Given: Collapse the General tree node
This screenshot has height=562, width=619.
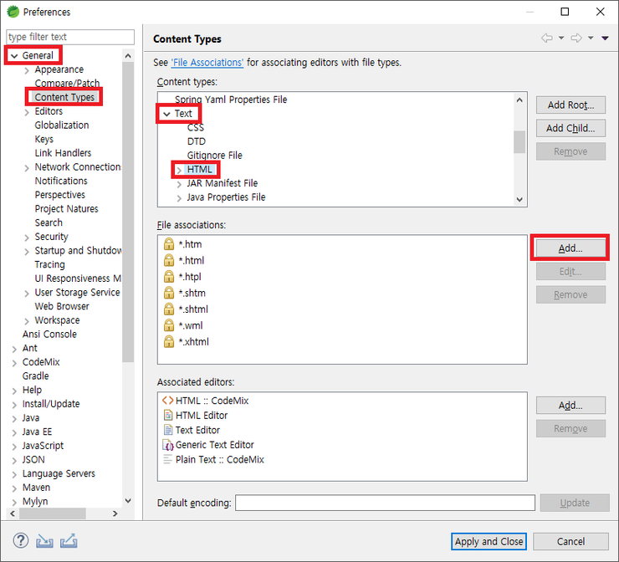Looking at the screenshot, I should pyautogui.click(x=14, y=56).
